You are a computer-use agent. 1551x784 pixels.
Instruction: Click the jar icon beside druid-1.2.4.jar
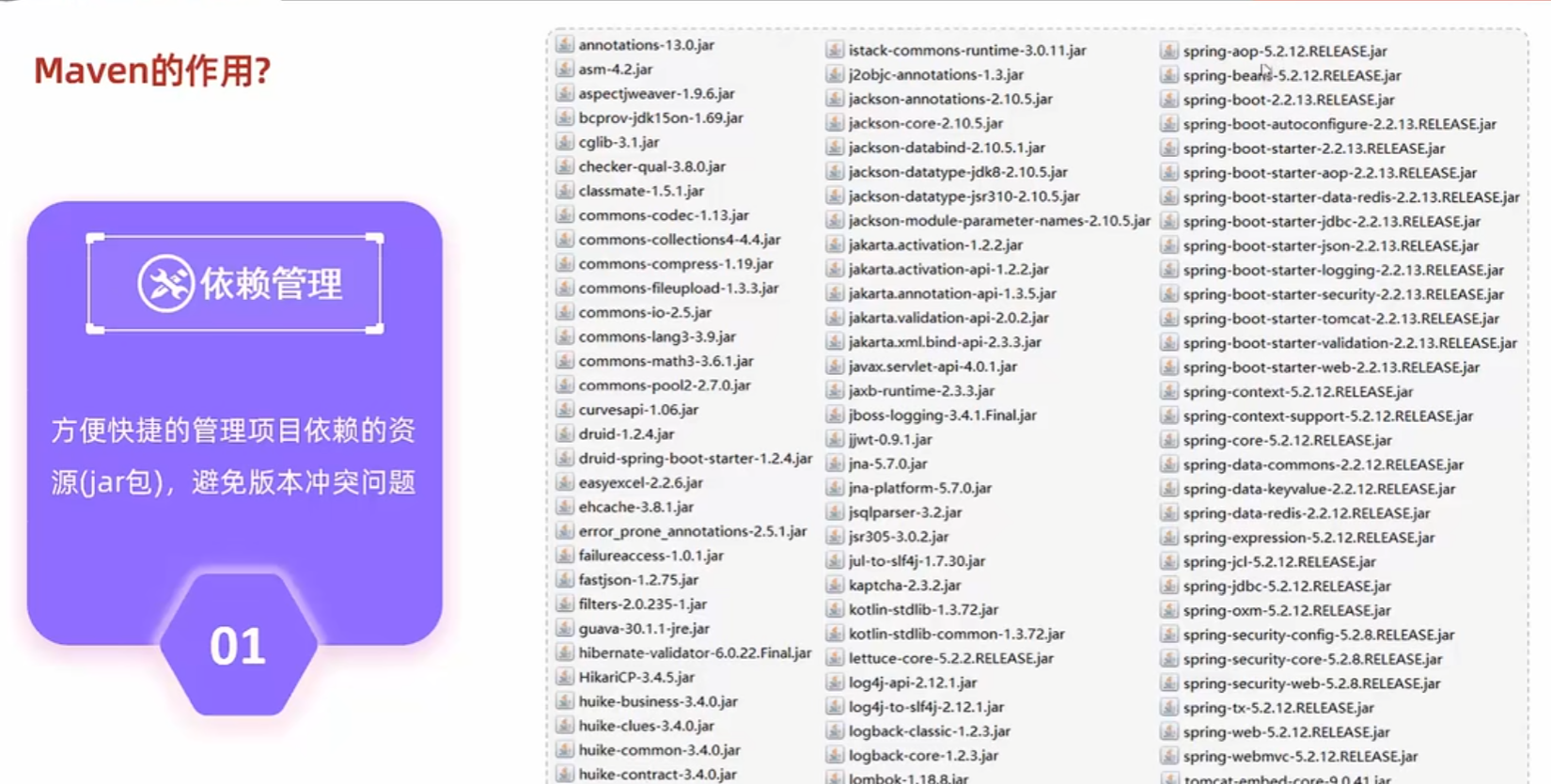(x=565, y=433)
